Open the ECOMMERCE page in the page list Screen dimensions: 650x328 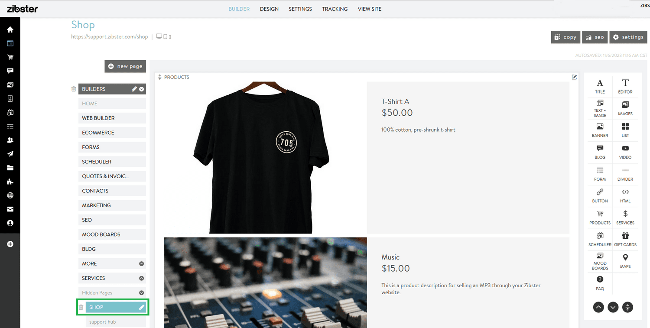click(112, 133)
